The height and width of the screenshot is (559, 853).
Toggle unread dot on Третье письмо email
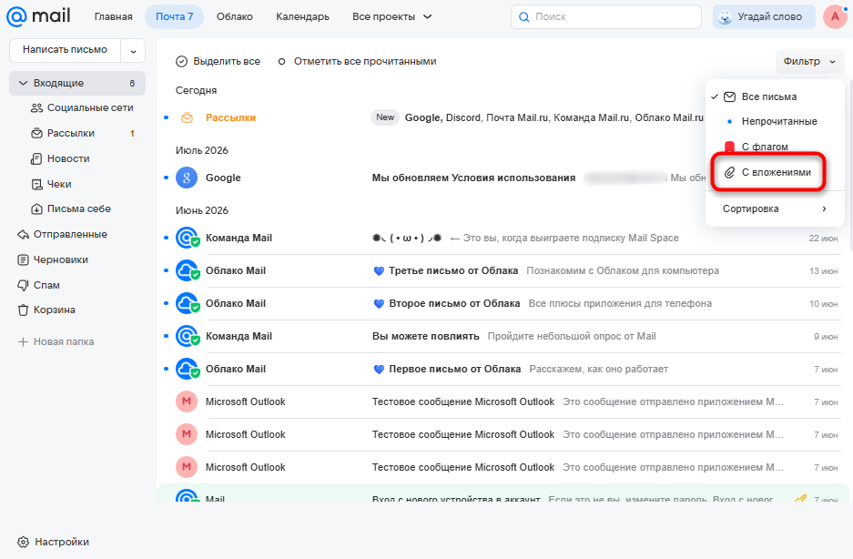(x=166, y=270)
